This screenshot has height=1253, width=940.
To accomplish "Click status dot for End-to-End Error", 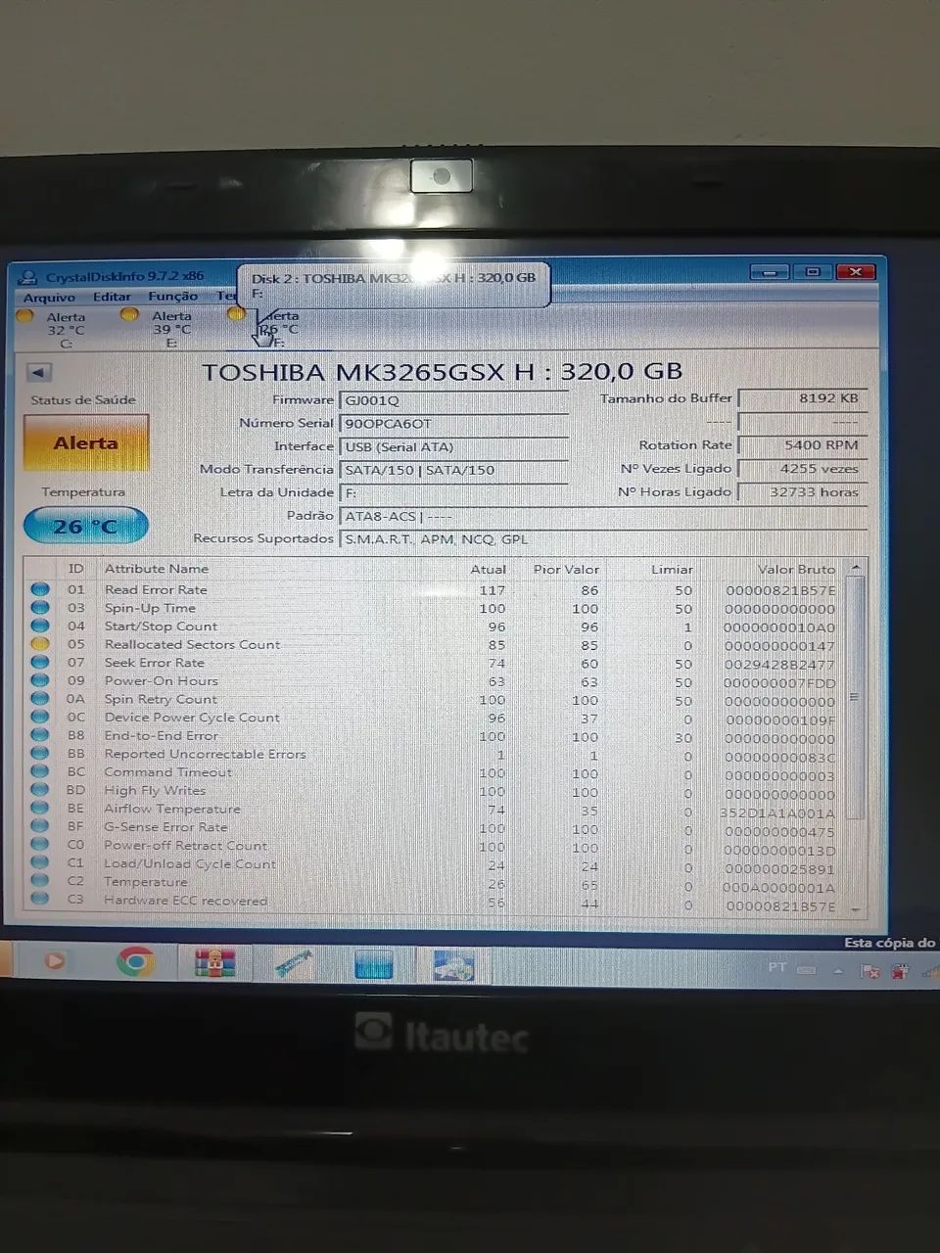I will click(x=39, y=735).
